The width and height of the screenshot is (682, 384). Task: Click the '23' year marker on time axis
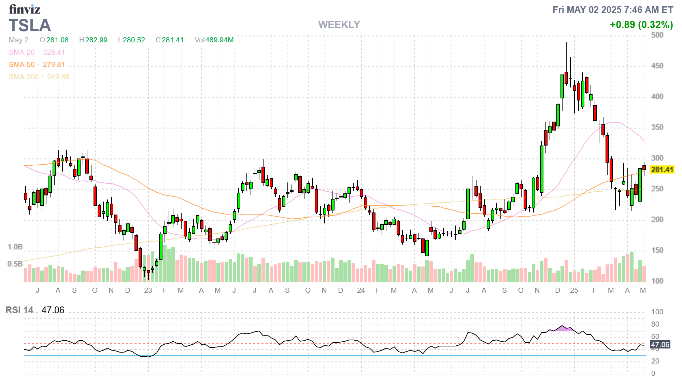[148, 290]
